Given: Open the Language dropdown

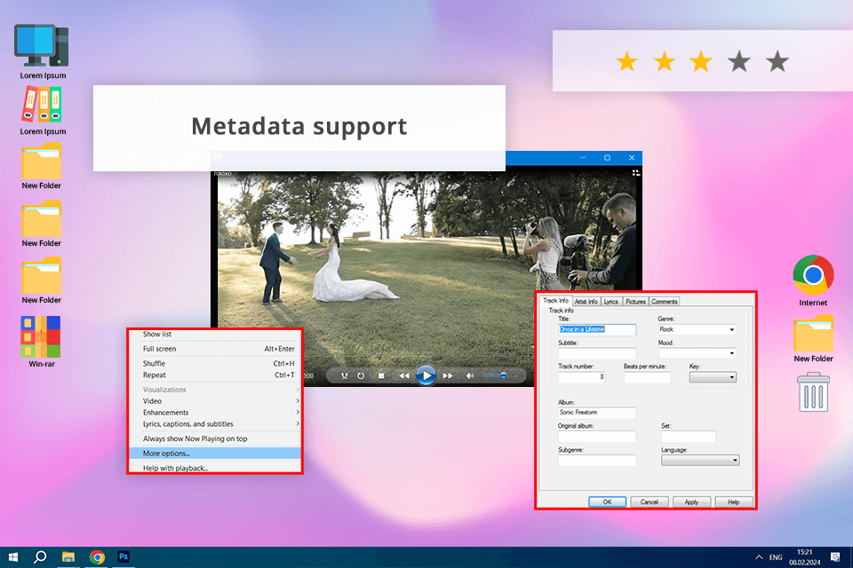Looking at the screenshot, I should [x=700, y=461].
